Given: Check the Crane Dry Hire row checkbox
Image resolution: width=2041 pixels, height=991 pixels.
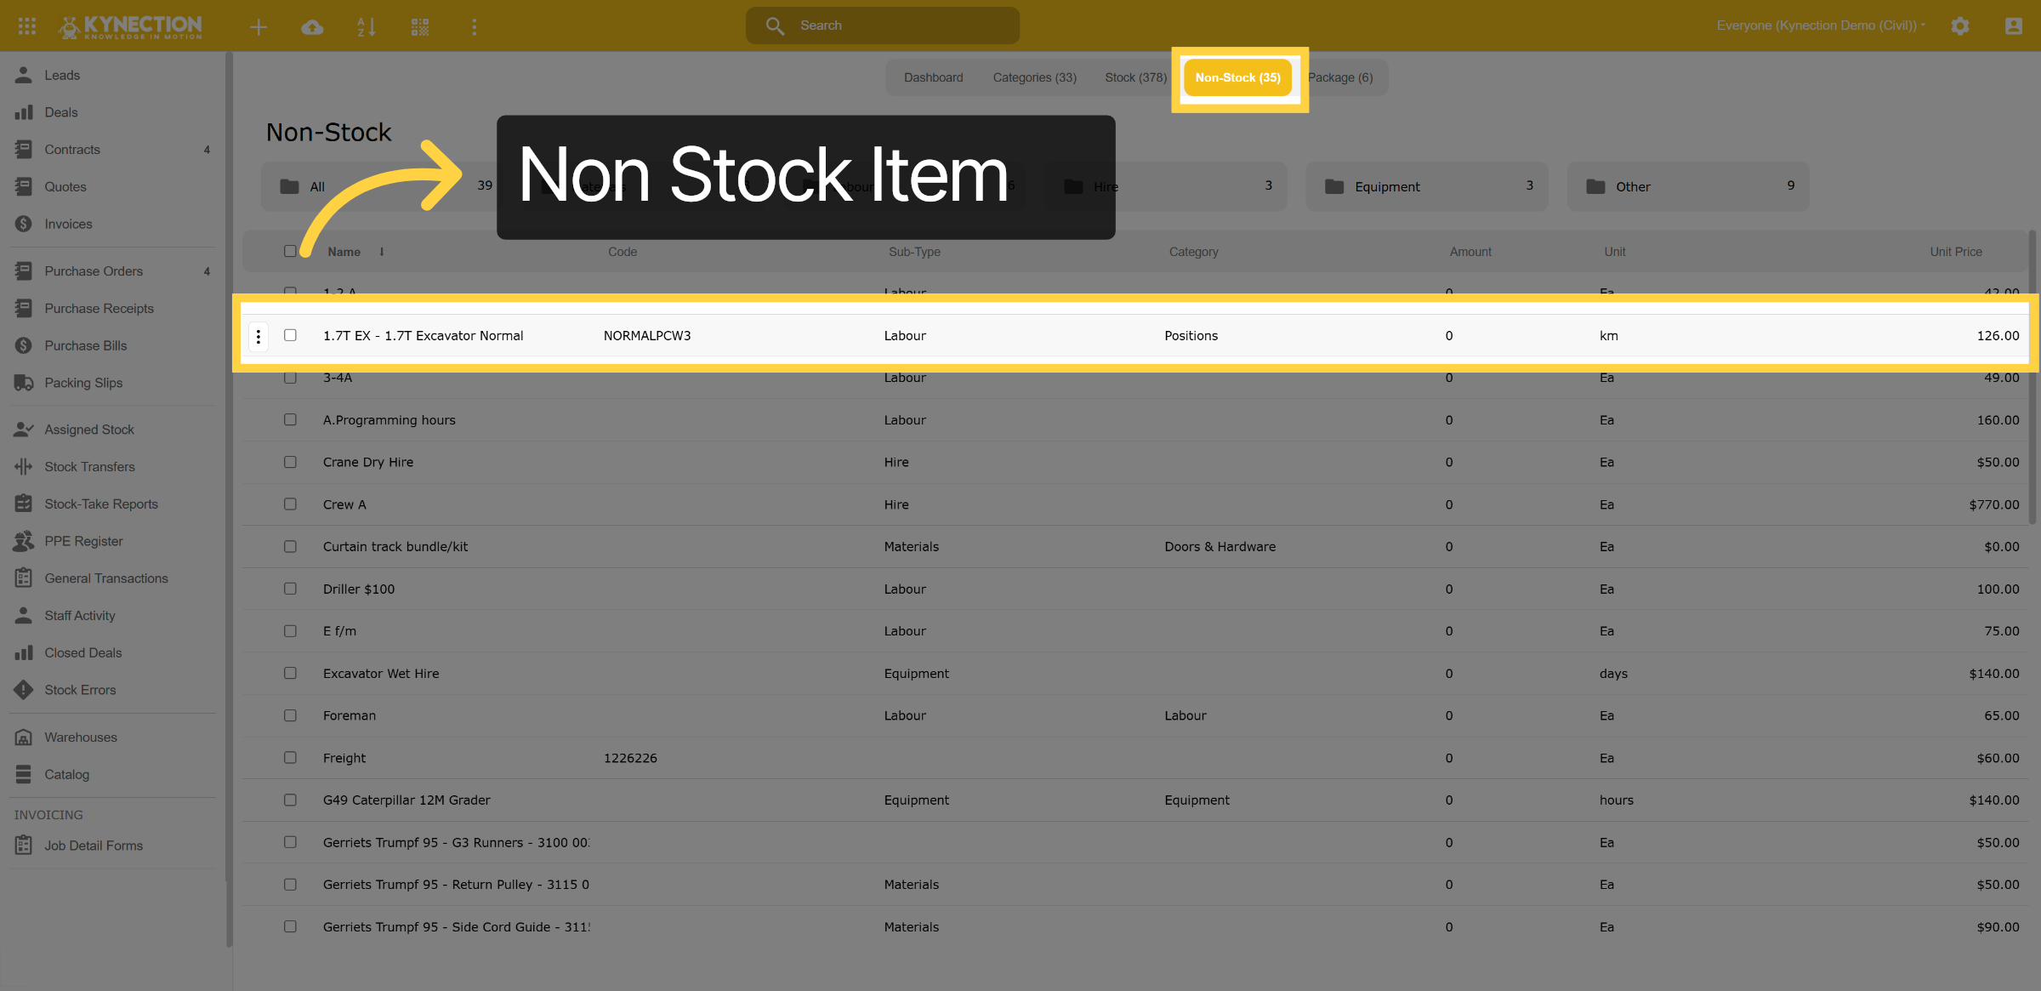Looking at the screenshot, I should (290, 462).
